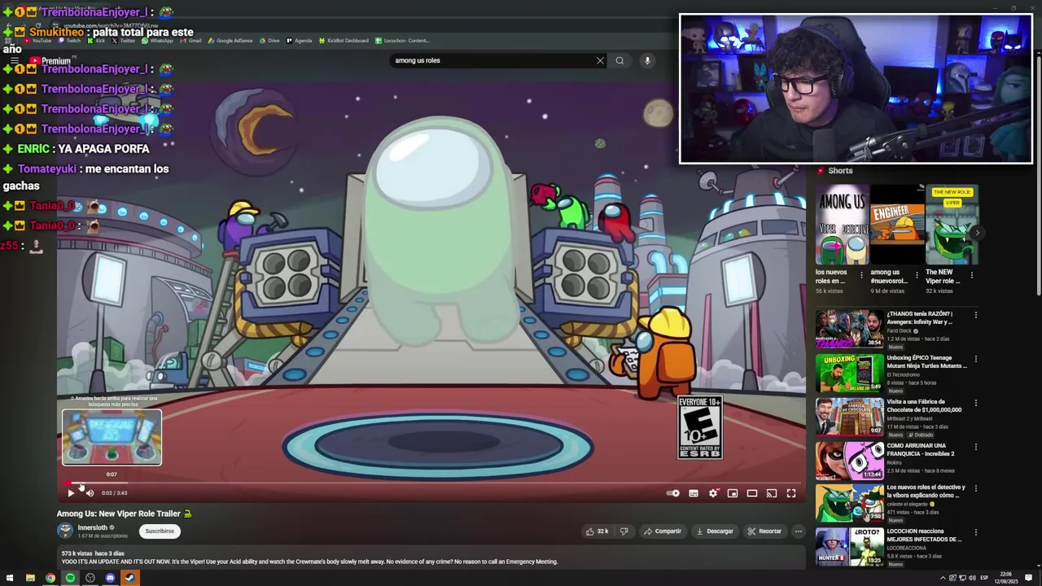Click the browser address bar URL

[x=112, y=25]
